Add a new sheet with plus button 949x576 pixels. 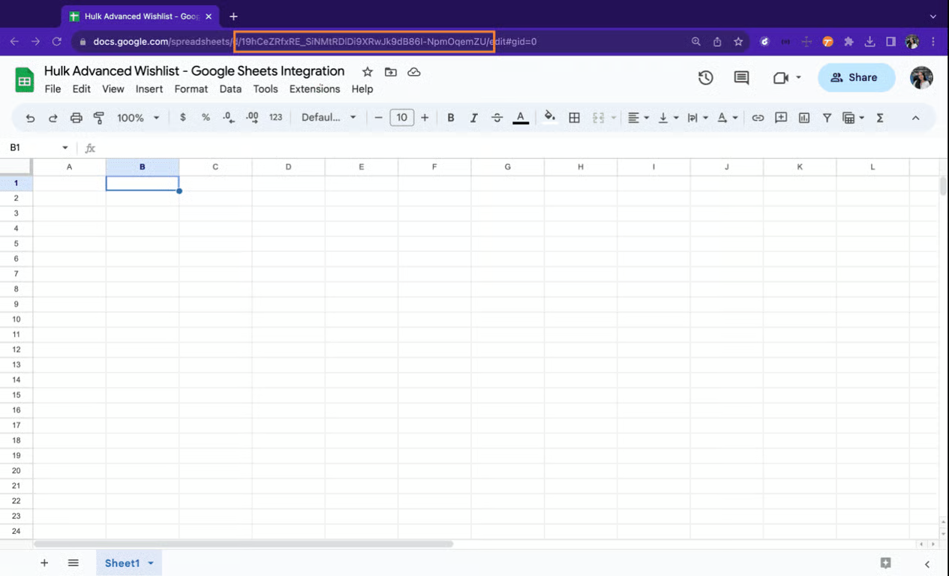(x=44, y=563)
